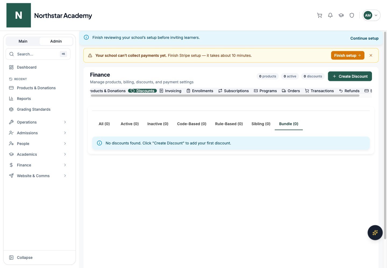This screenshot has width=387, height=268.
Task: Open recent Products & Donations link
Action: point(38,88)
